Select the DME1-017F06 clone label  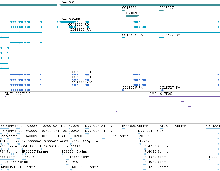[x=161, y=94]
